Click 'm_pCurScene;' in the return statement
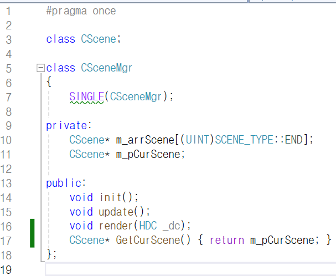The height and width of the screenshot is (276, 336). 285,241
